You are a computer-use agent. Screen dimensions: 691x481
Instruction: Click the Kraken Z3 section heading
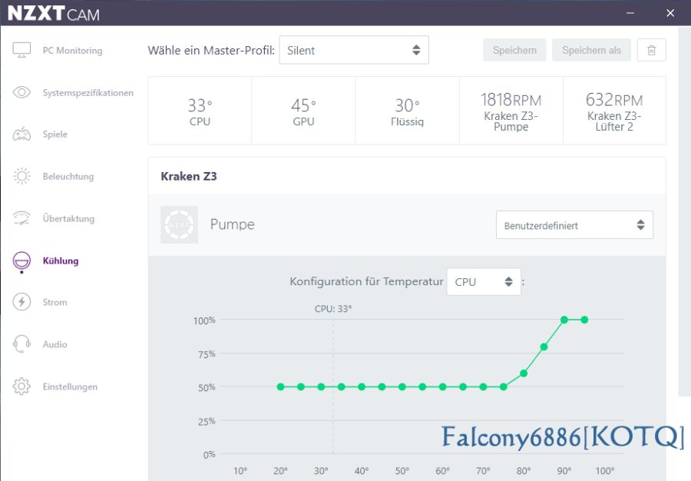point(189,177)
